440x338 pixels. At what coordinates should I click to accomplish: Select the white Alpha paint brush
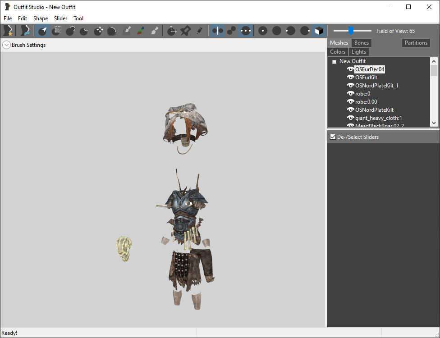[x=154, y=31]
